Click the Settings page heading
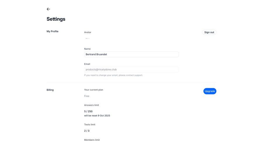 coord(56,19)
